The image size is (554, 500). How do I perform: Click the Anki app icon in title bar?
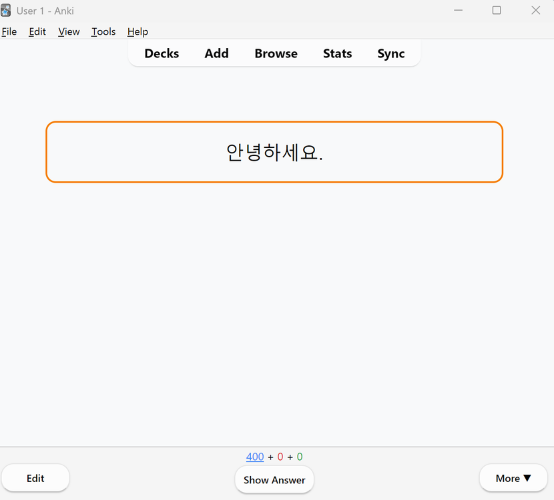(x=5, y=11)
